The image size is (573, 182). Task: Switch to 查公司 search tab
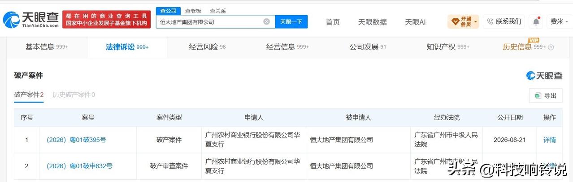tap(168, 11)
